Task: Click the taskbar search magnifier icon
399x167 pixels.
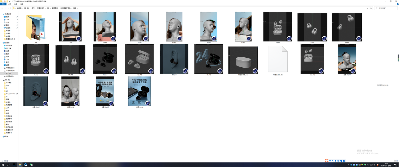Action: [8, 165]
